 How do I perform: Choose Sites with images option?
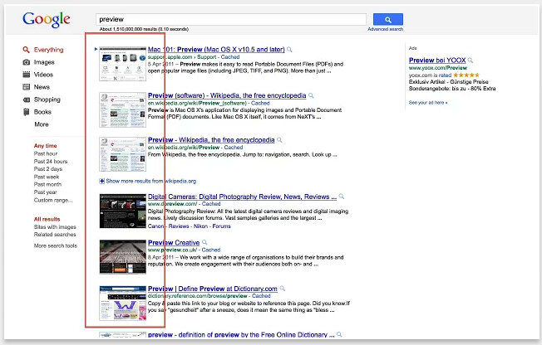tap(55, 227)
